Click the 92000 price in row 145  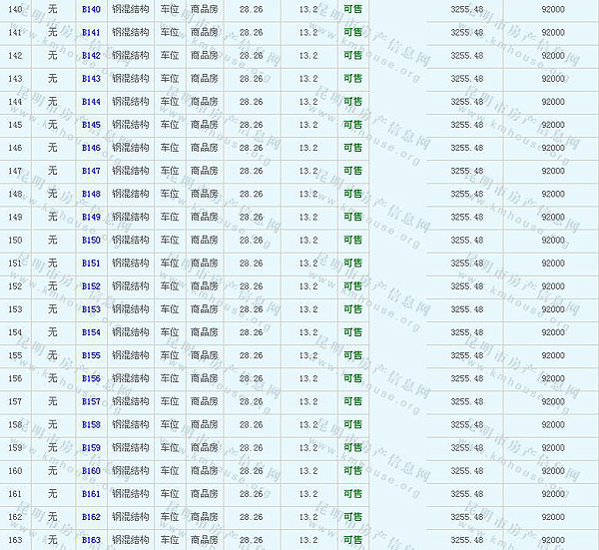point(552,125)
